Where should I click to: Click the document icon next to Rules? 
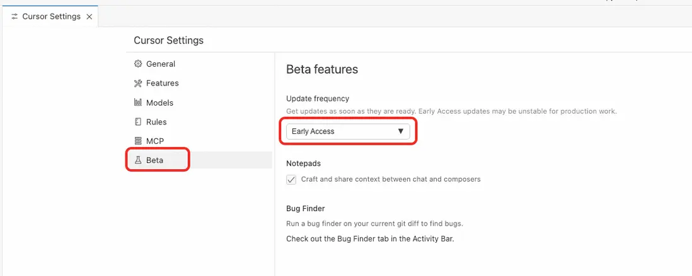pyautogui.click(x=138, y=122)
